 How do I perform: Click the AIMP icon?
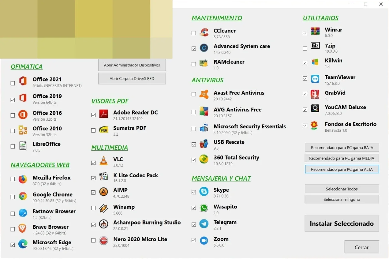coord(104,191)
